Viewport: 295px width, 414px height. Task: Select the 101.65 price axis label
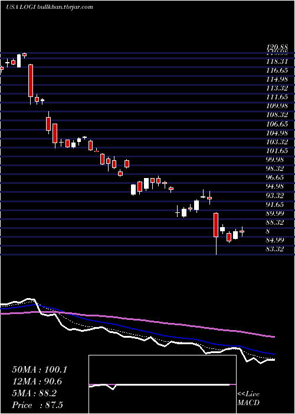(x=277, y=151)
